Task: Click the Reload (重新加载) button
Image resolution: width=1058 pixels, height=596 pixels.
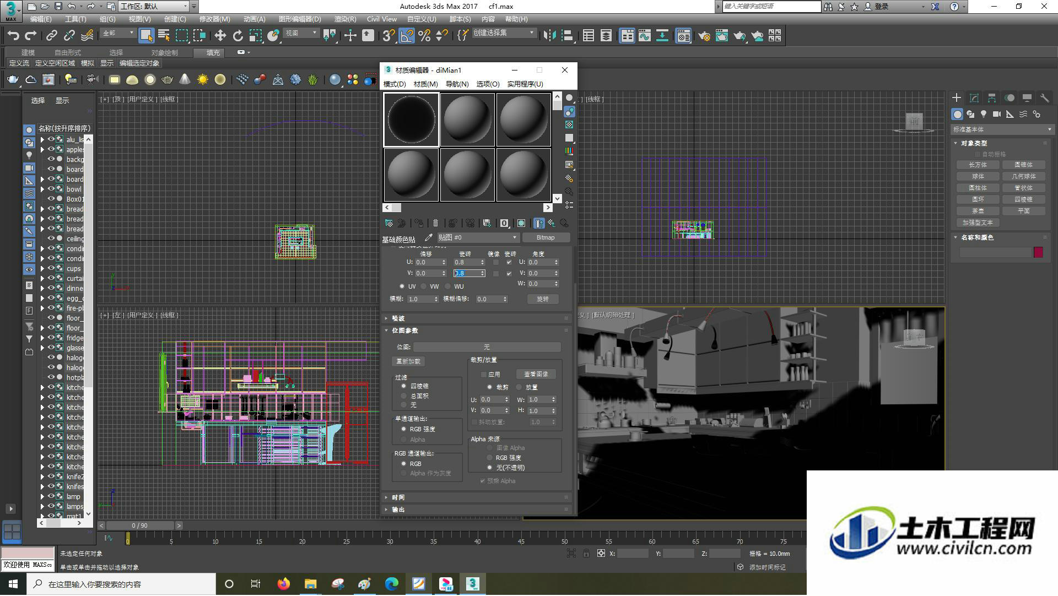Action: tap(408, 361)
